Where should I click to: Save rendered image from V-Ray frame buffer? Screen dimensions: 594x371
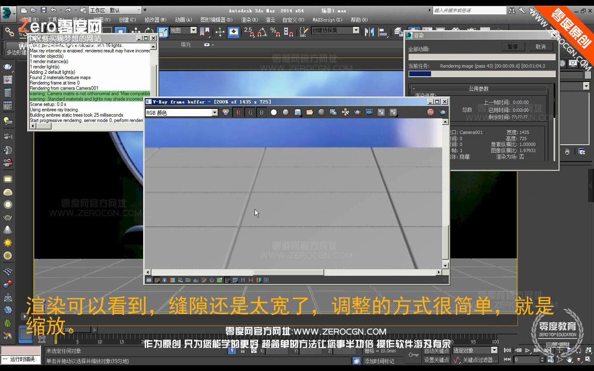point(298,112)
